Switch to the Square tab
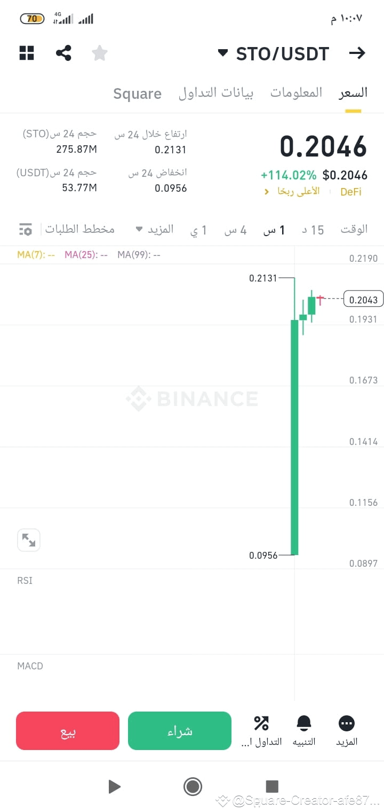This screenshot has width=384, height=812. pyautogui.click(x=137, y=93)
